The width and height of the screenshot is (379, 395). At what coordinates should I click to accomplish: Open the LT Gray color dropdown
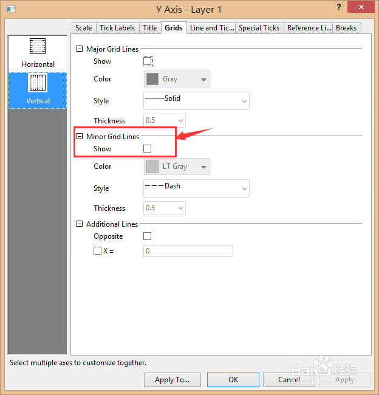(x=177, y=167)
